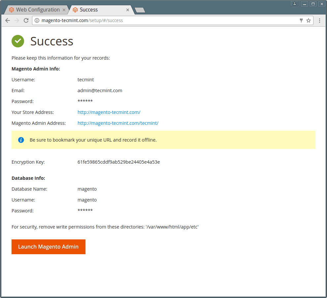
Task: Close the browser window
Action: point(322,4)
